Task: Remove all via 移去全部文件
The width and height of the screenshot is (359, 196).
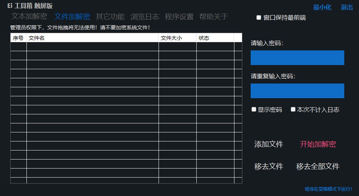Action: (318, 166)
